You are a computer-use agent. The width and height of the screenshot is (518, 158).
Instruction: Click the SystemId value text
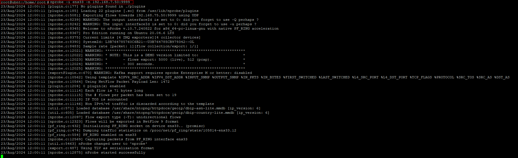150,42
